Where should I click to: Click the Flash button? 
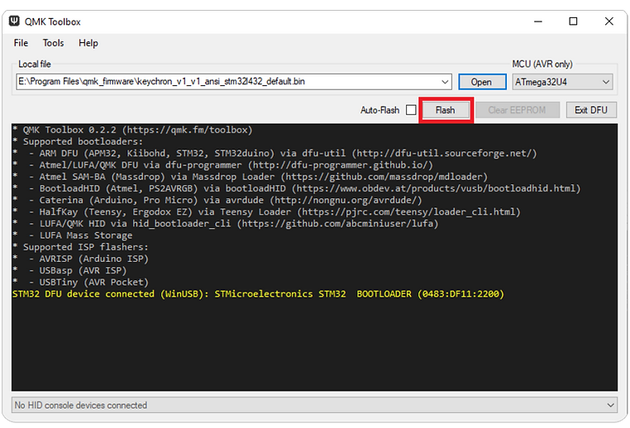[x=446, y=110]
